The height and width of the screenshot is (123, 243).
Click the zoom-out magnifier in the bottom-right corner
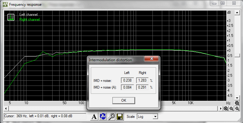coord(237,109)
